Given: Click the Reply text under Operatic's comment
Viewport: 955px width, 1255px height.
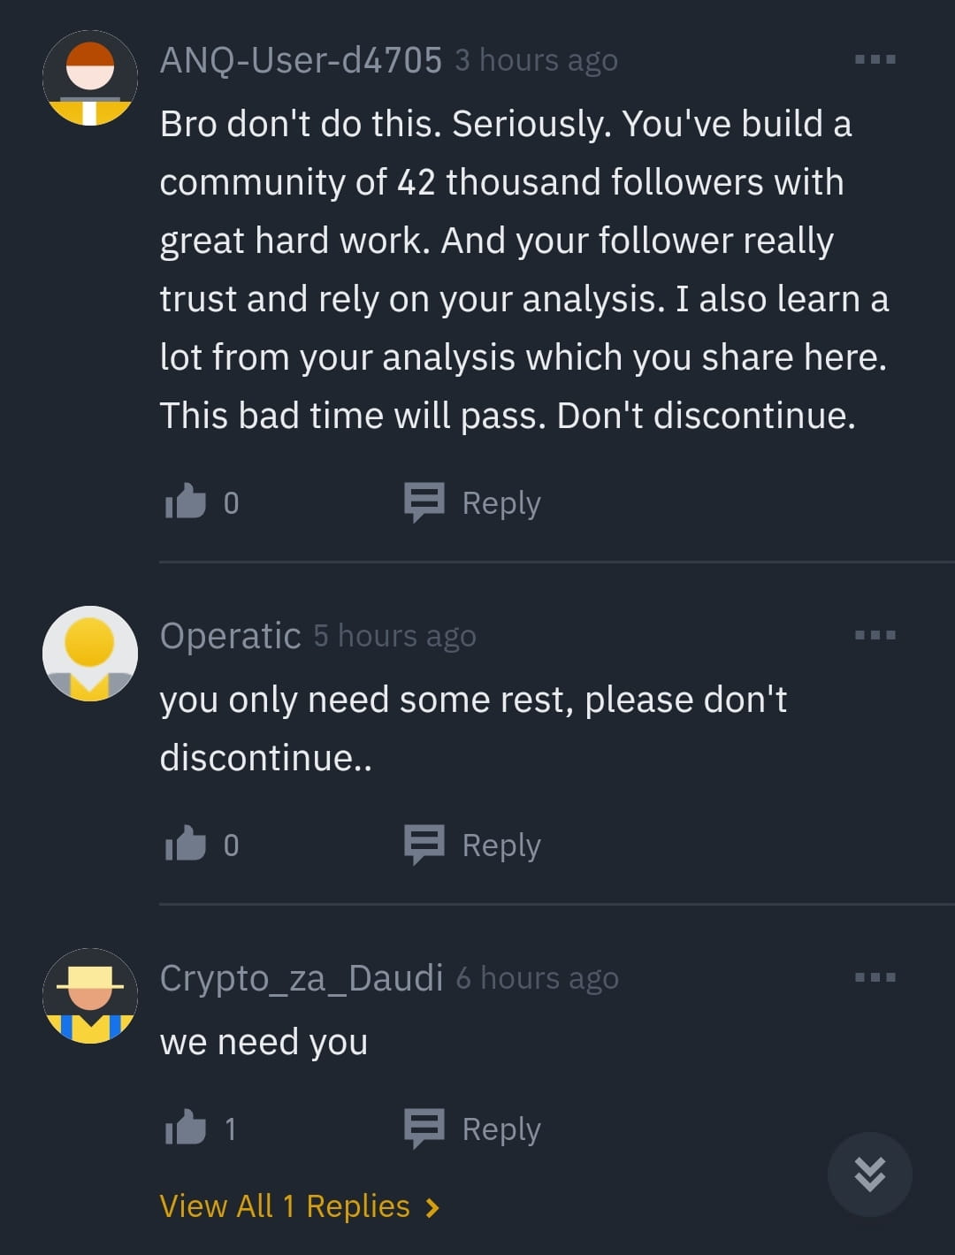Looking at the screenshot, I should tap(501, 846).
